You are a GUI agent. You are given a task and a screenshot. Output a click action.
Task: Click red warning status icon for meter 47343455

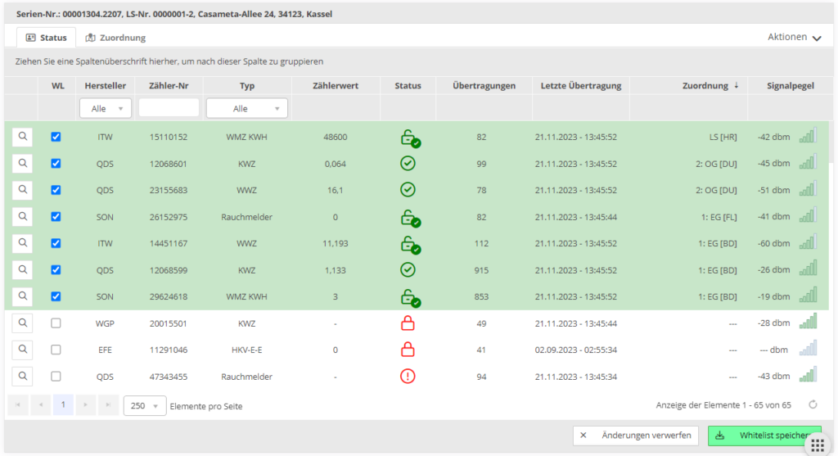click(x=408, y=377)
